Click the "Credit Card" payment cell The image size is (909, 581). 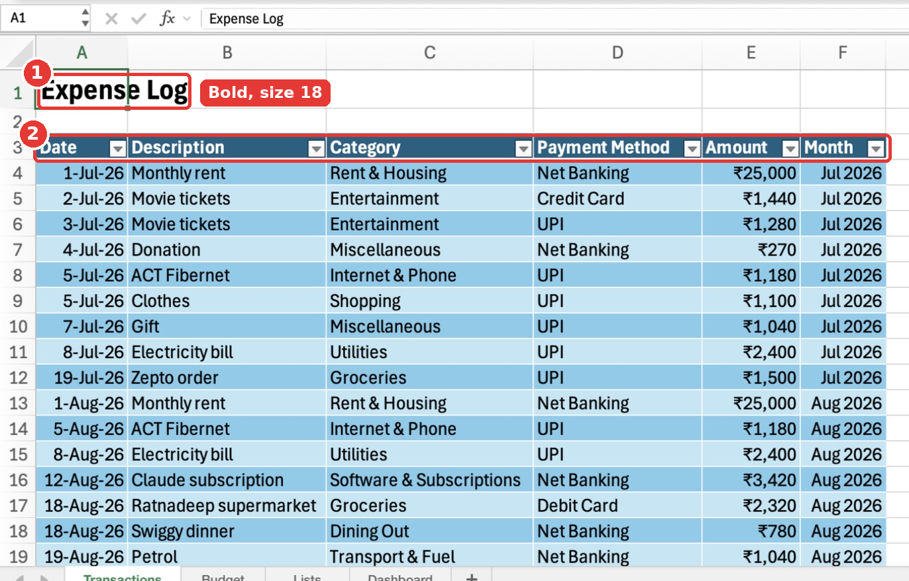click(617, 199)
